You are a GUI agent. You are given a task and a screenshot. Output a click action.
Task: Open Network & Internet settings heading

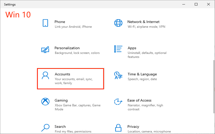(x=144, y=22)
